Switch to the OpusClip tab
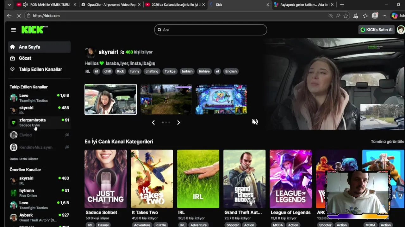The width and height of the screenshot is (405, 227). (110, 5)
